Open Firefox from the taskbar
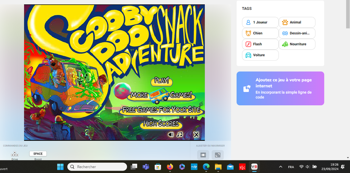The height and width of the screenshot is (173, 350). (x=170, y=167)
